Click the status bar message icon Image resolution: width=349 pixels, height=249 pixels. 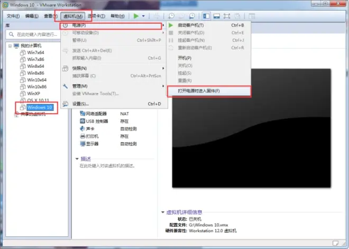pos(335,243)
